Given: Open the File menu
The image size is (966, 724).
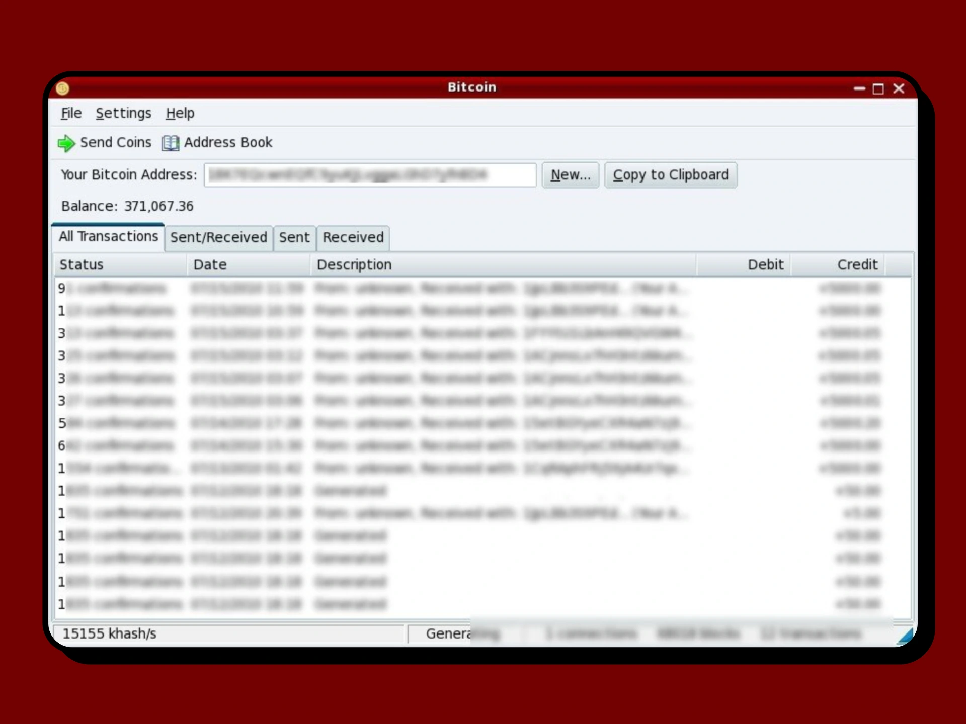Looking at the screenshot, I should click(71, 114).
